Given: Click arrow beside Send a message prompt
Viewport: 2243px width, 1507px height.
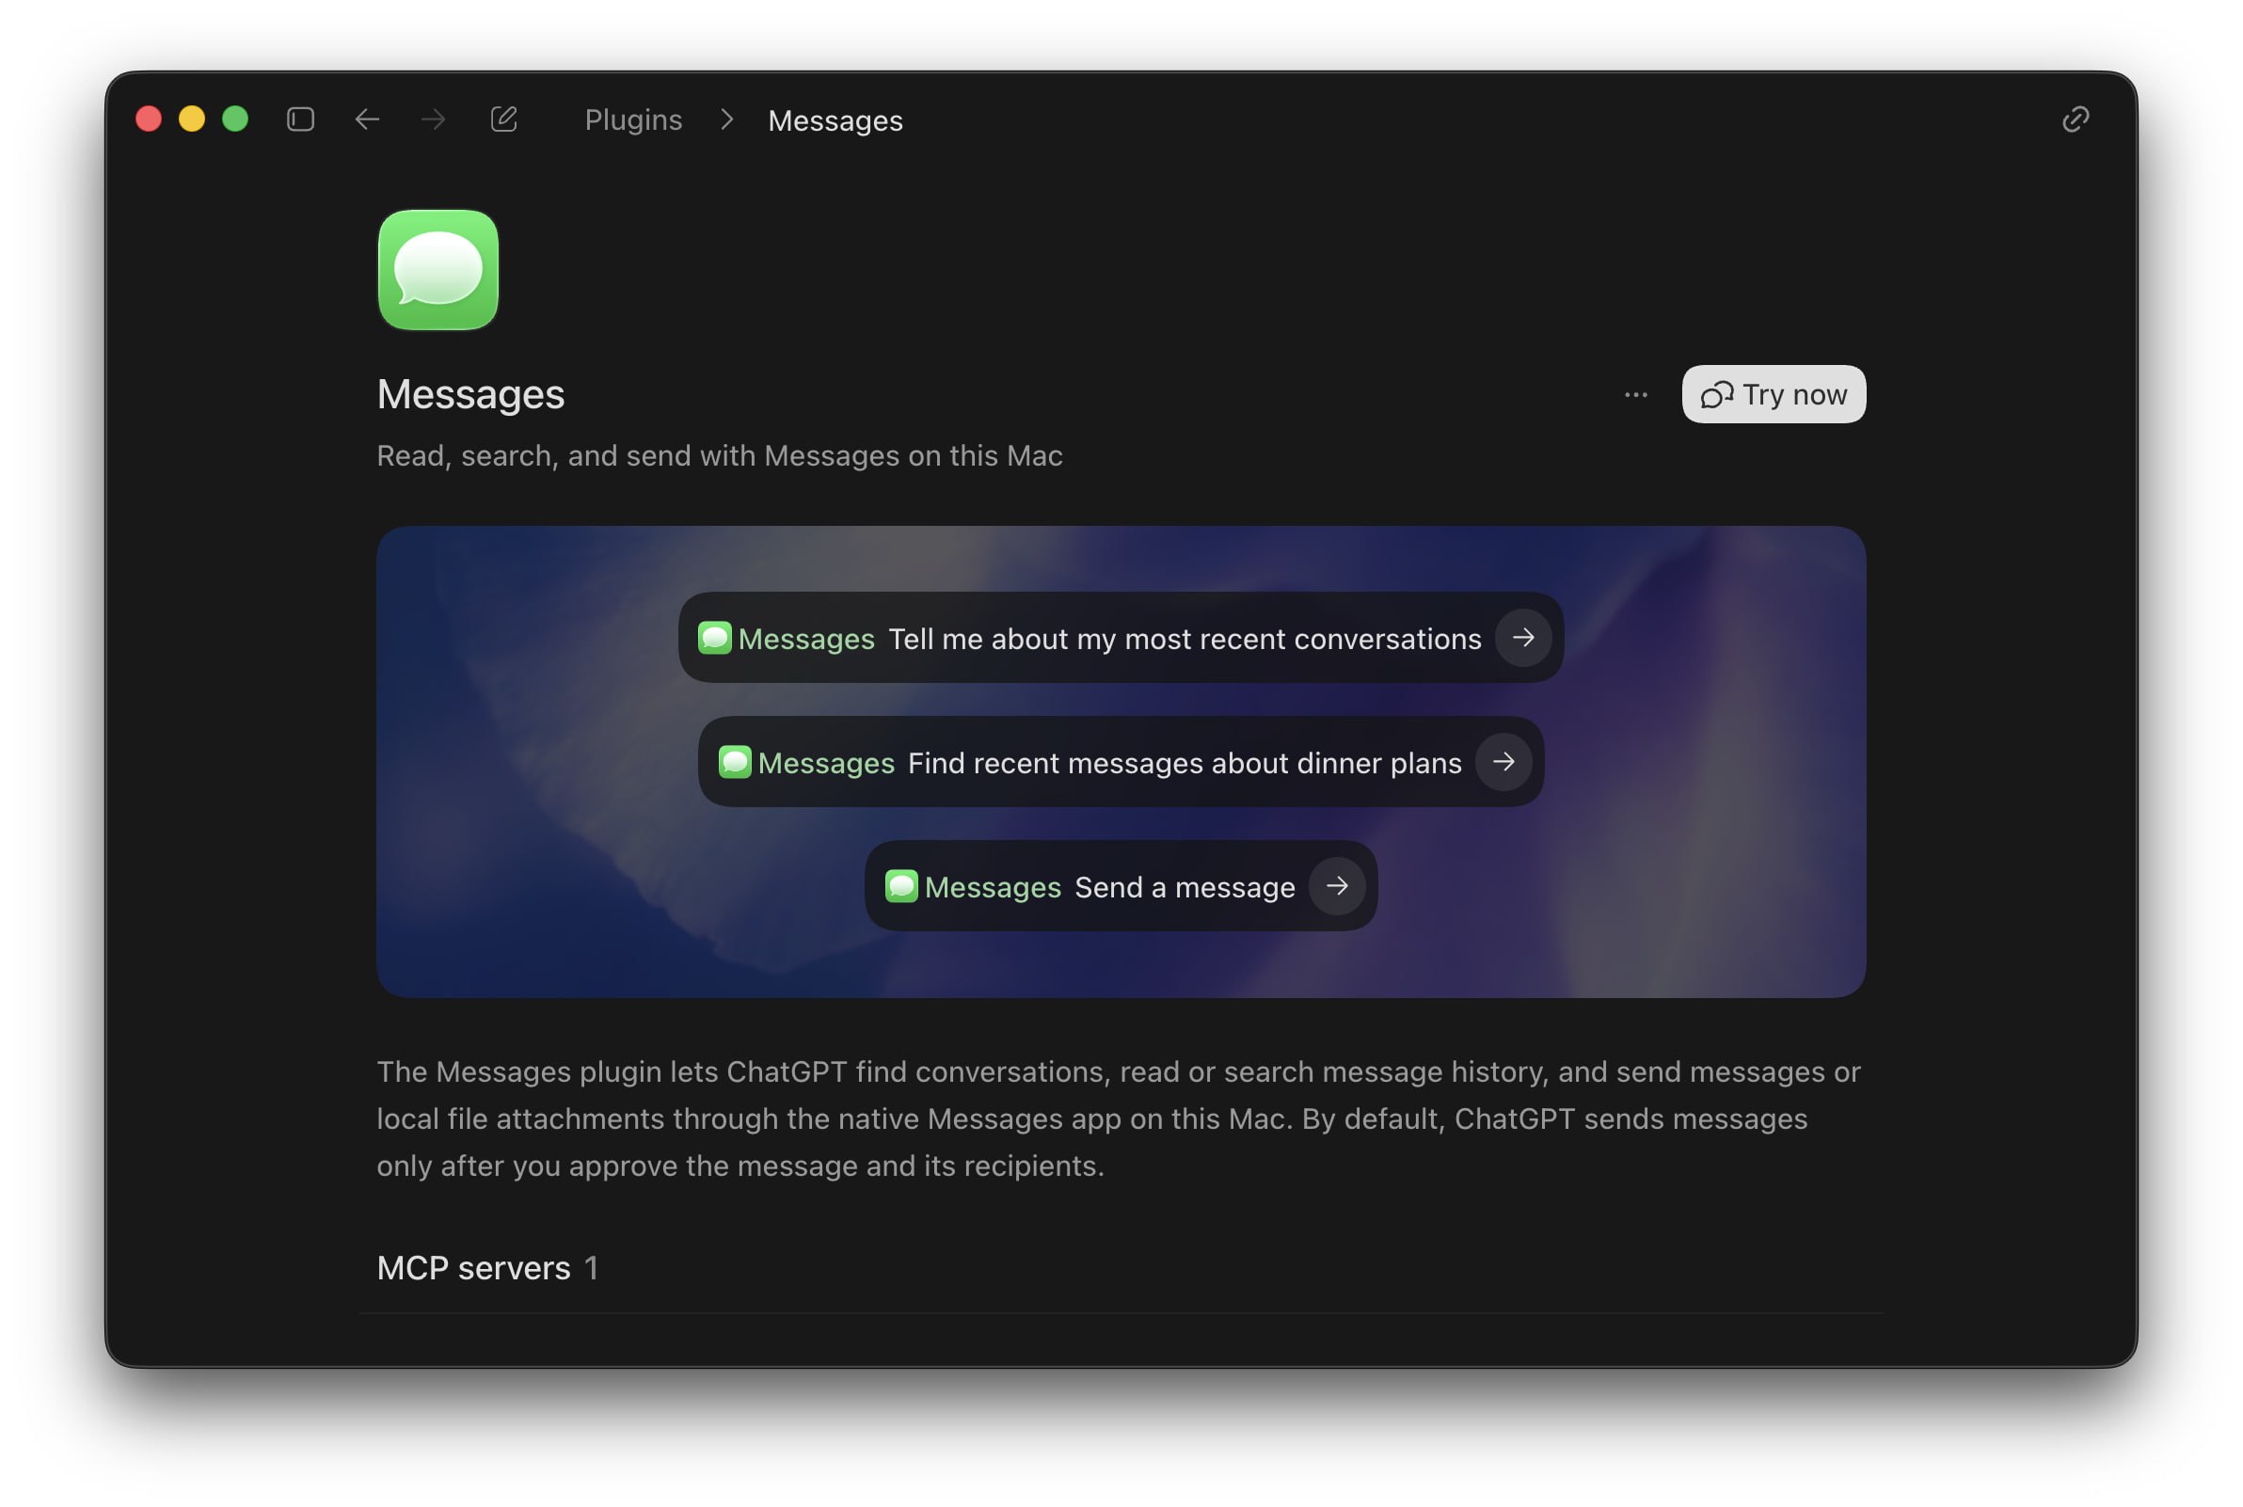Looking at the screenshot, I should tap(1337, 885).
